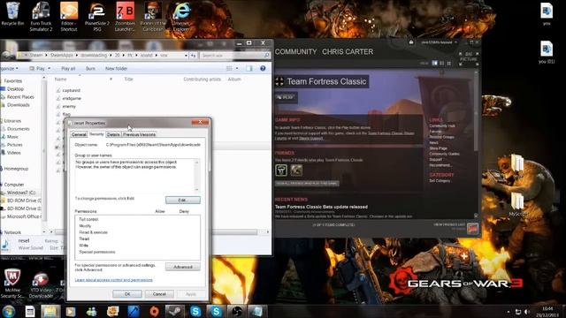Open Explorer address bar history dropdown
Viewport: 566px width, 318px height.
pyautogui.click(x=186, y=55)
